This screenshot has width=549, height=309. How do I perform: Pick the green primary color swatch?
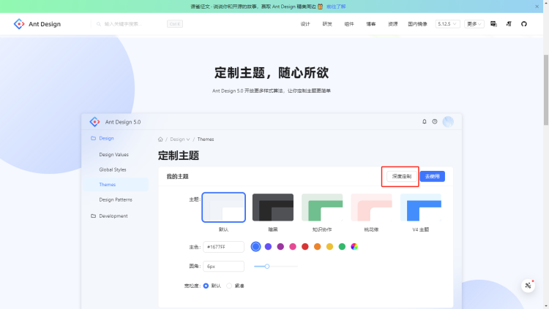click(x=342, y=246)
